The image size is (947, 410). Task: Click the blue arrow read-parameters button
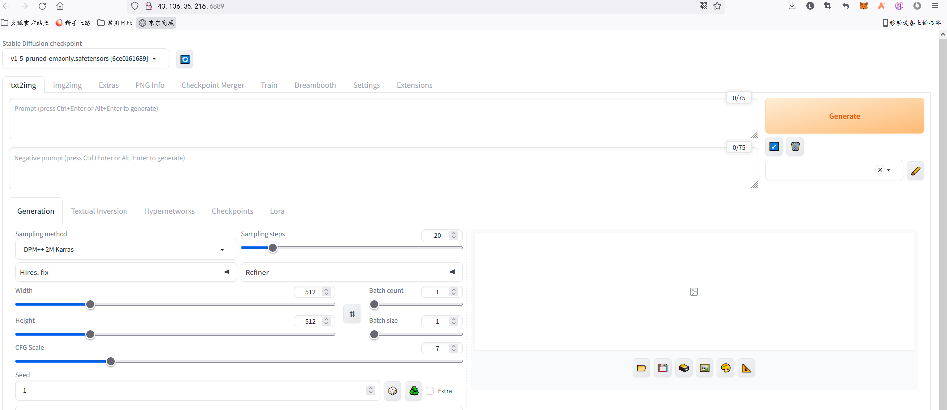coord(774,146)
